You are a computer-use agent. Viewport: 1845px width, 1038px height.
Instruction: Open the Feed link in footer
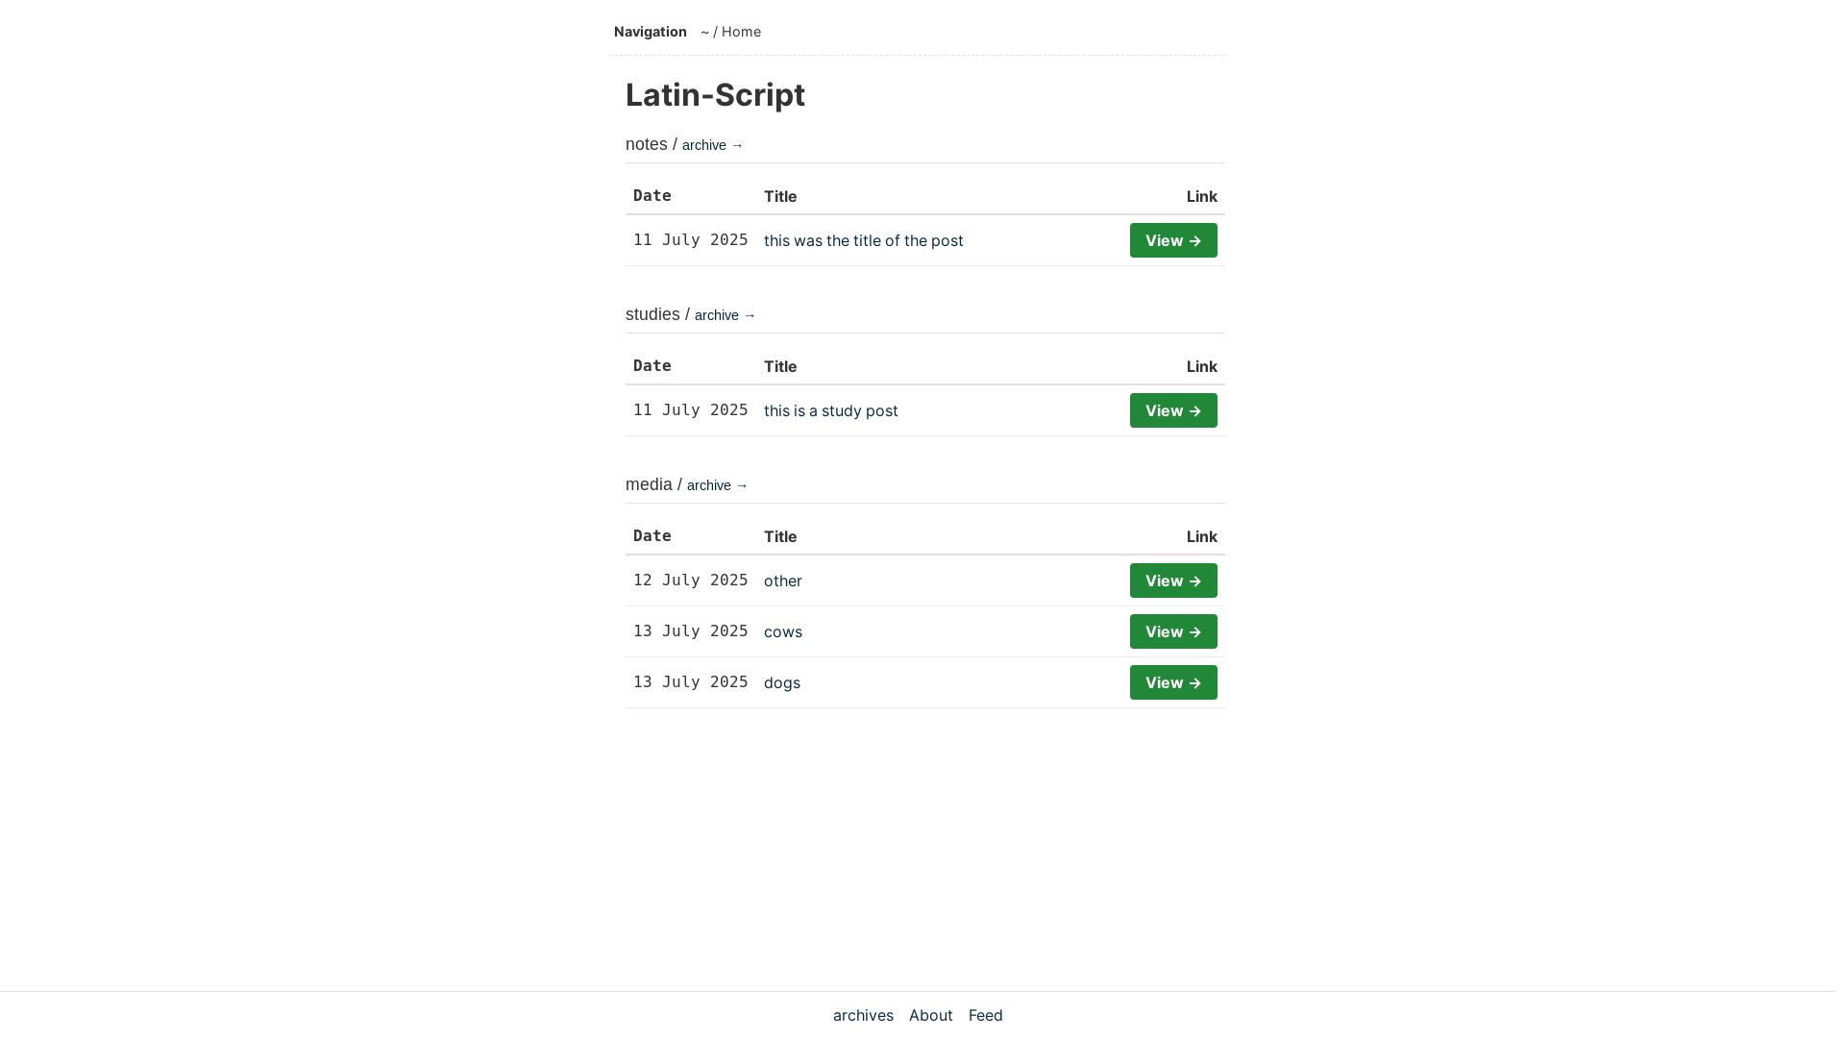tap(985, 1015)
